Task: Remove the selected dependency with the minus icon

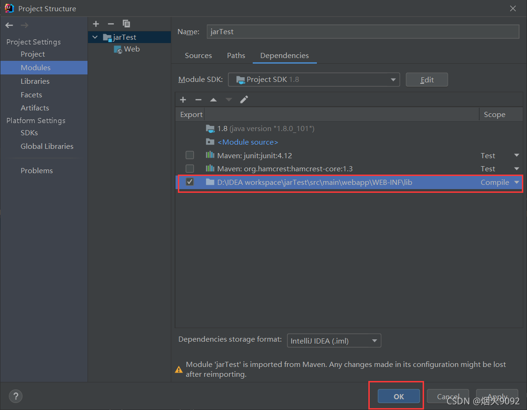Action: [198, 100]
